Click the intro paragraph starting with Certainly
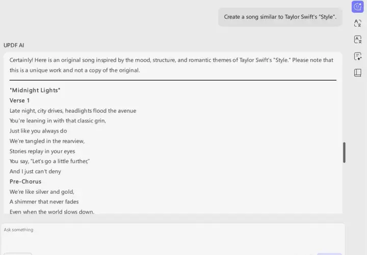367x255 pixels. click(x=171, y=65)
